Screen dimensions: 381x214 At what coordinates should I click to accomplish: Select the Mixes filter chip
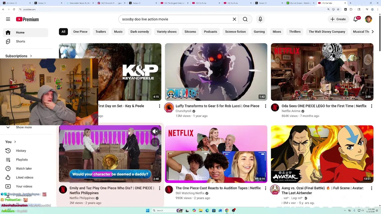tap(277, 32)
